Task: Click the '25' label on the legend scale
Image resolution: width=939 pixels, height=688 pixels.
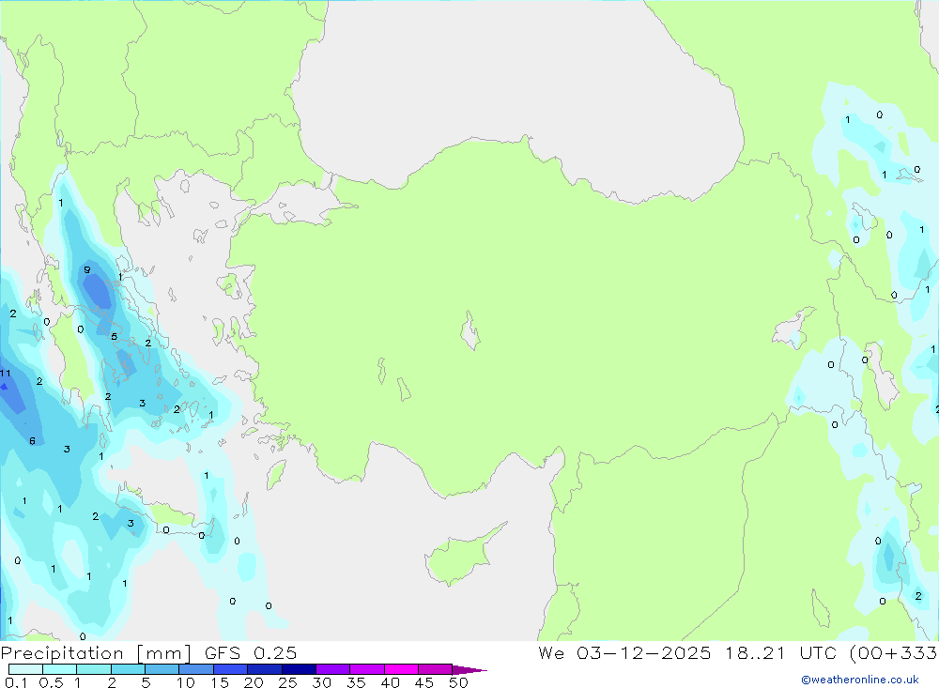Action: (x=287, y=682)
